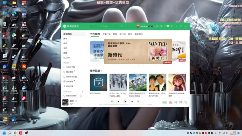
Task: Switch to 排行榜 tab
Action: [123, 34]
